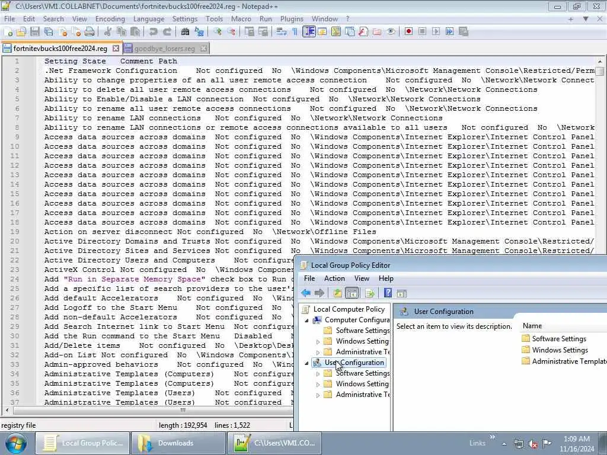Collapse the Computer Configuration tree node
Viewport: 607px width, 455px height.
[306, 320]
